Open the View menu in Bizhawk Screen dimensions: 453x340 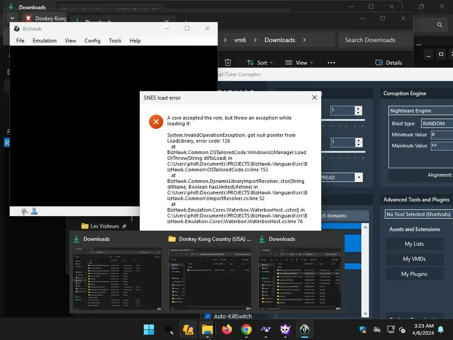click(70, 40)
